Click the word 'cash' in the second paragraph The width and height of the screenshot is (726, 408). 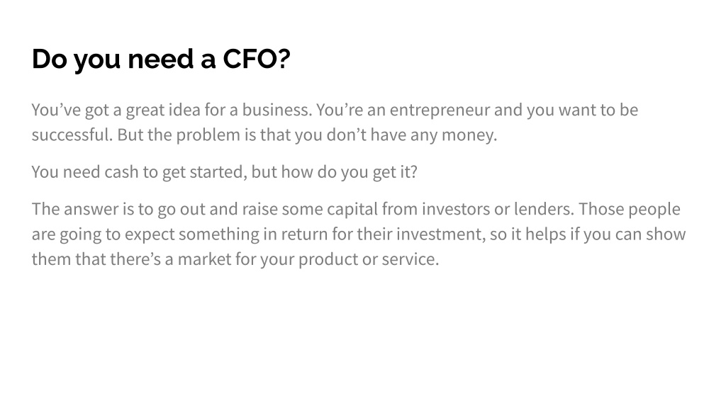(121, 171)
